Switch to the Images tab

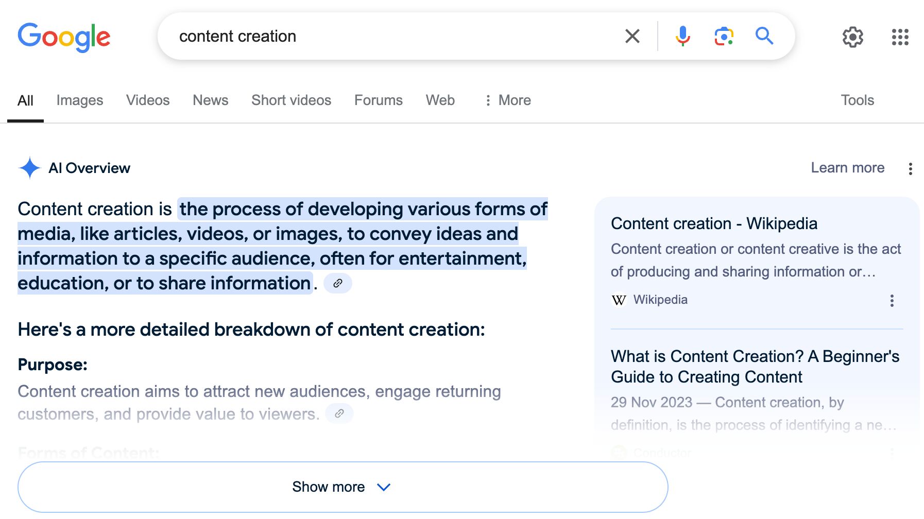80,100
